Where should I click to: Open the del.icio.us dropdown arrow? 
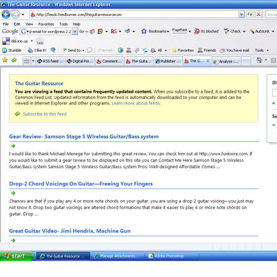click(32, 41)
